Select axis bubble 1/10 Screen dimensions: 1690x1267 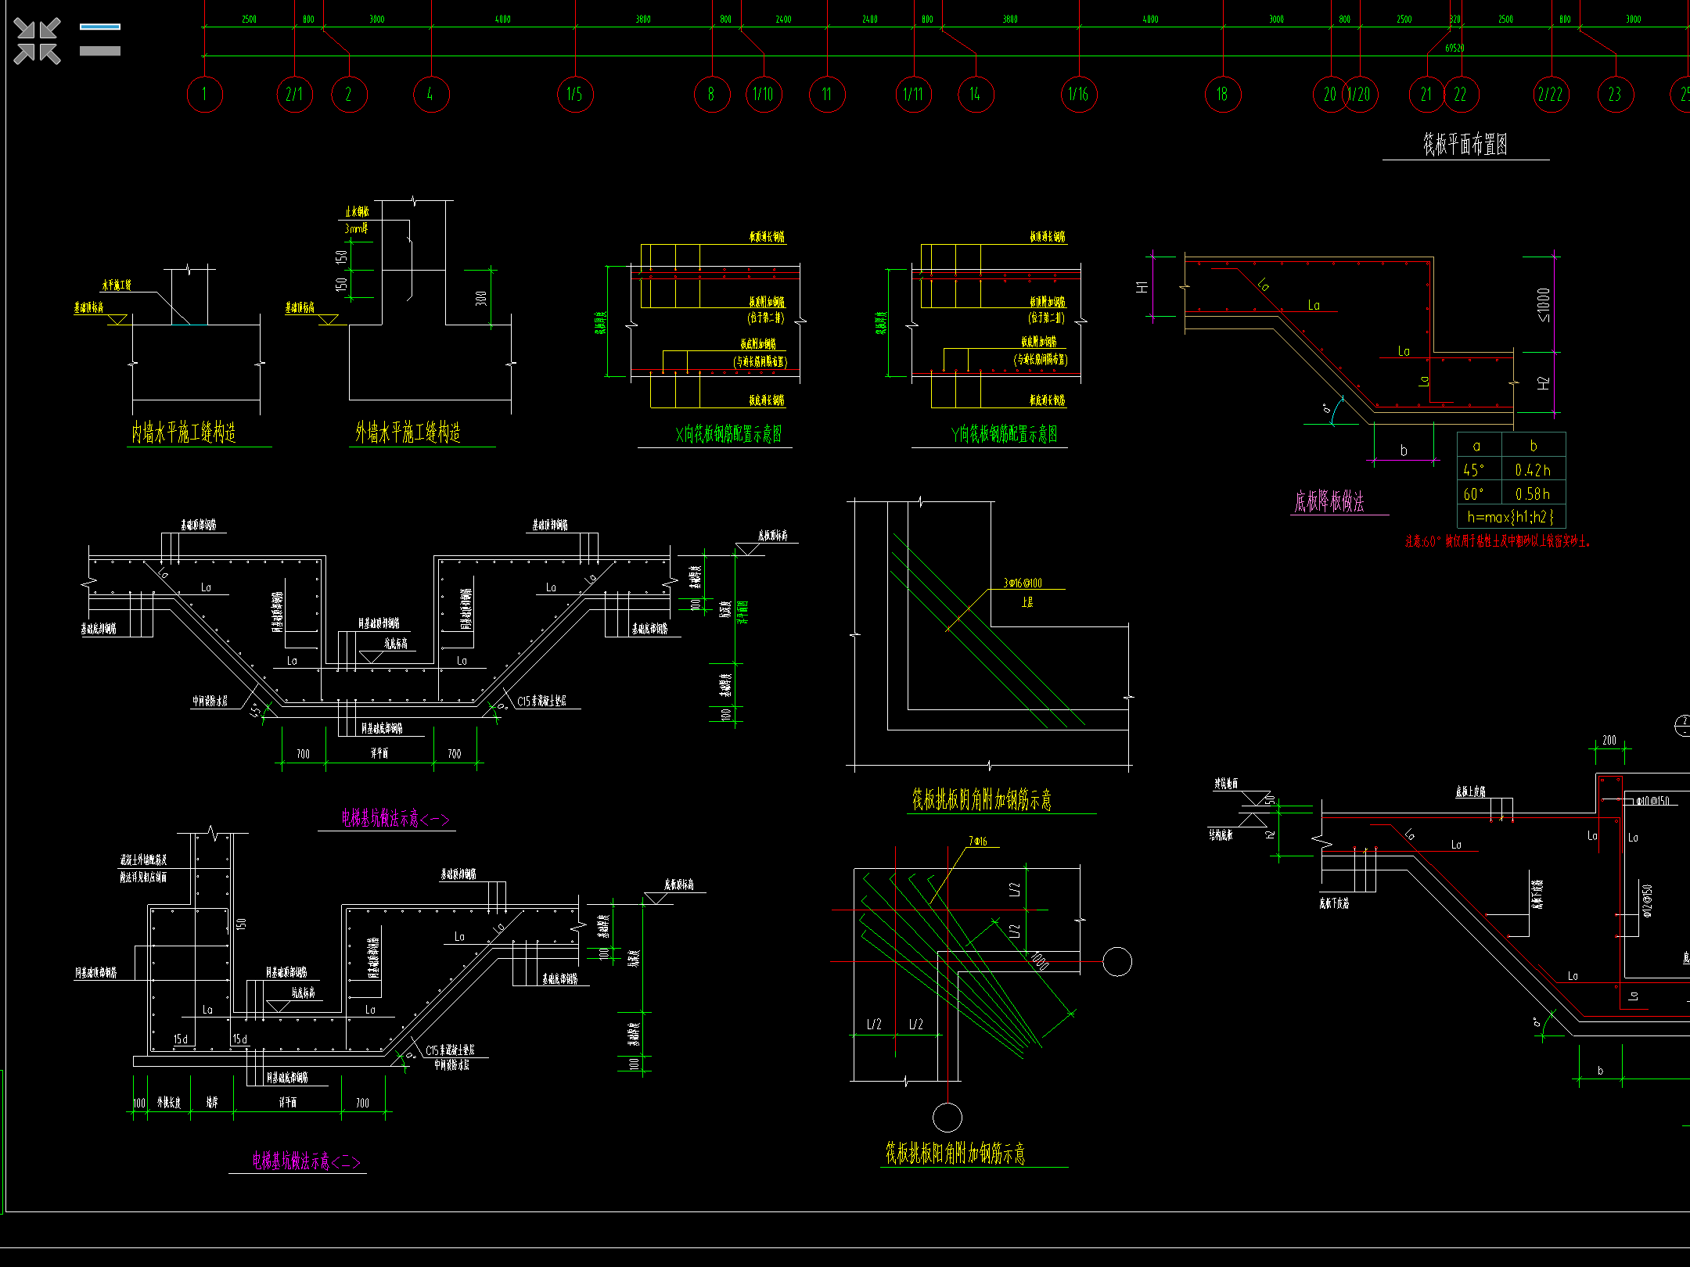764,95
